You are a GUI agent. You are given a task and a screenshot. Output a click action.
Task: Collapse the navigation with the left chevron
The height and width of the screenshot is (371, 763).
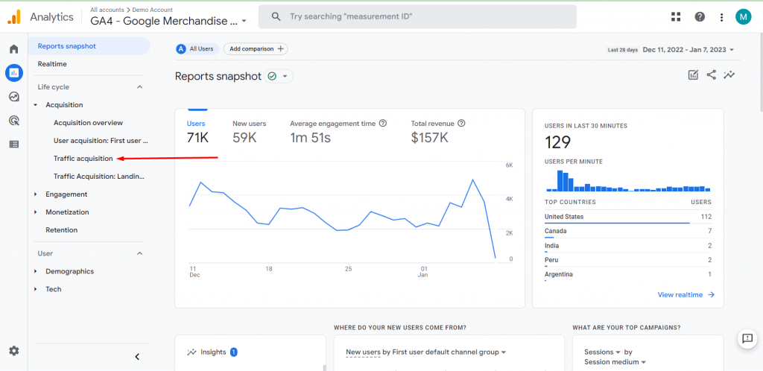[137, 357]
